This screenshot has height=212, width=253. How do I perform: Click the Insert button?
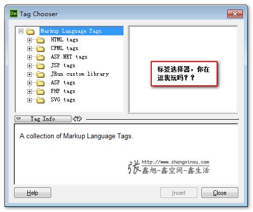pyautogui.click(x=179, y=193)
